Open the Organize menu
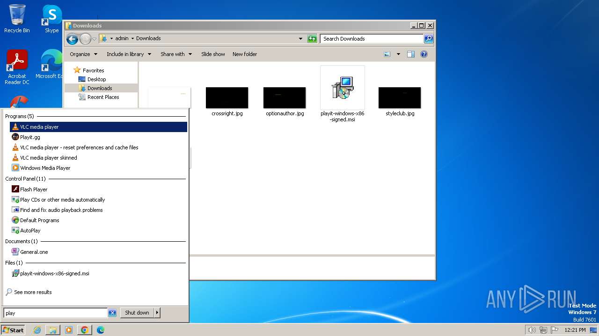 [x=83, y=54]
